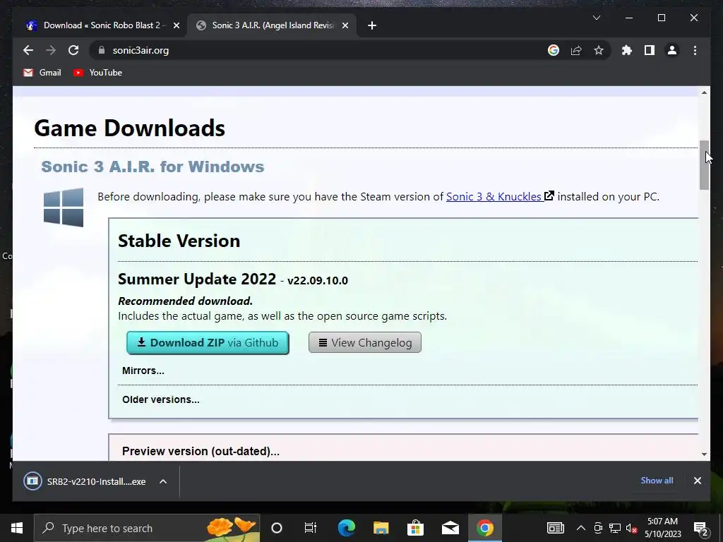Open the Gmail bookmark
This screenshot has height=542, width=723.
pyautogui.click(x=42, y=73)
